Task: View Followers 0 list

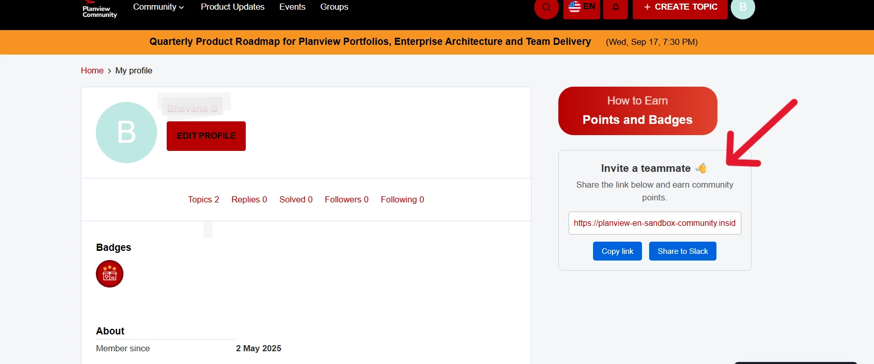Action: [x=347, y=199]
